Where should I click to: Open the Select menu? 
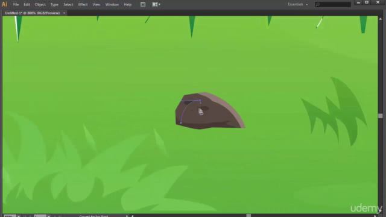point(68,4)
